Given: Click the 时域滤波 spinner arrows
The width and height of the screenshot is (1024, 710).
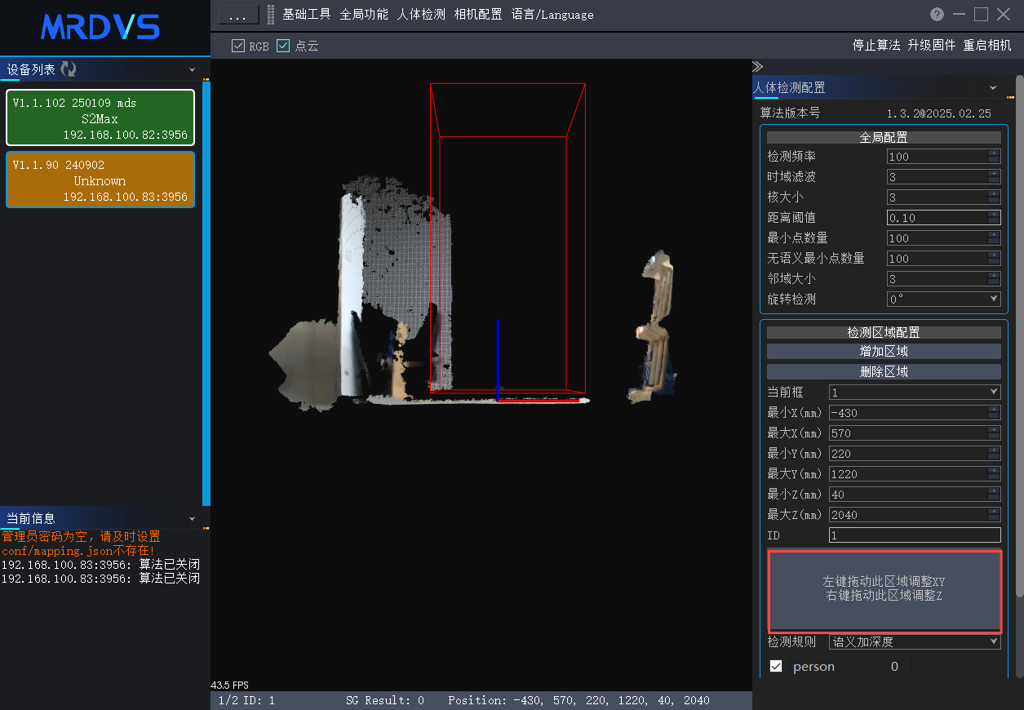Looking at the screenshot, I should [994, 177].
